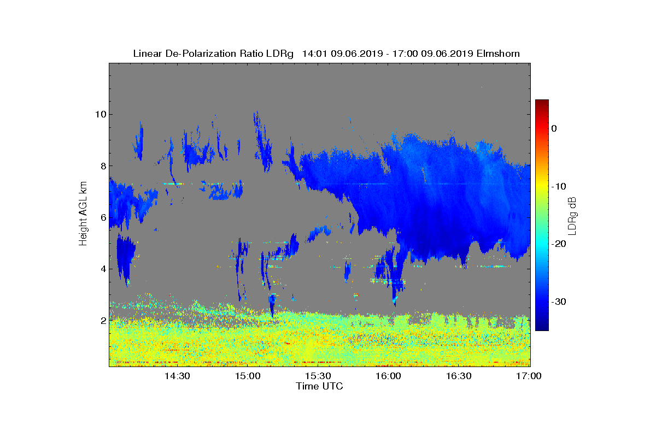This screenshot has height=437, width=656.
Task: Click the dark red top of the colorbar
Action: [x=542, y=103]
